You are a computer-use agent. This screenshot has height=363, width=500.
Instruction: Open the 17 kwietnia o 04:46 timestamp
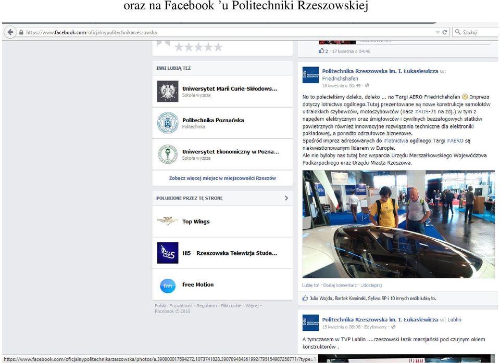pos(351,51)
